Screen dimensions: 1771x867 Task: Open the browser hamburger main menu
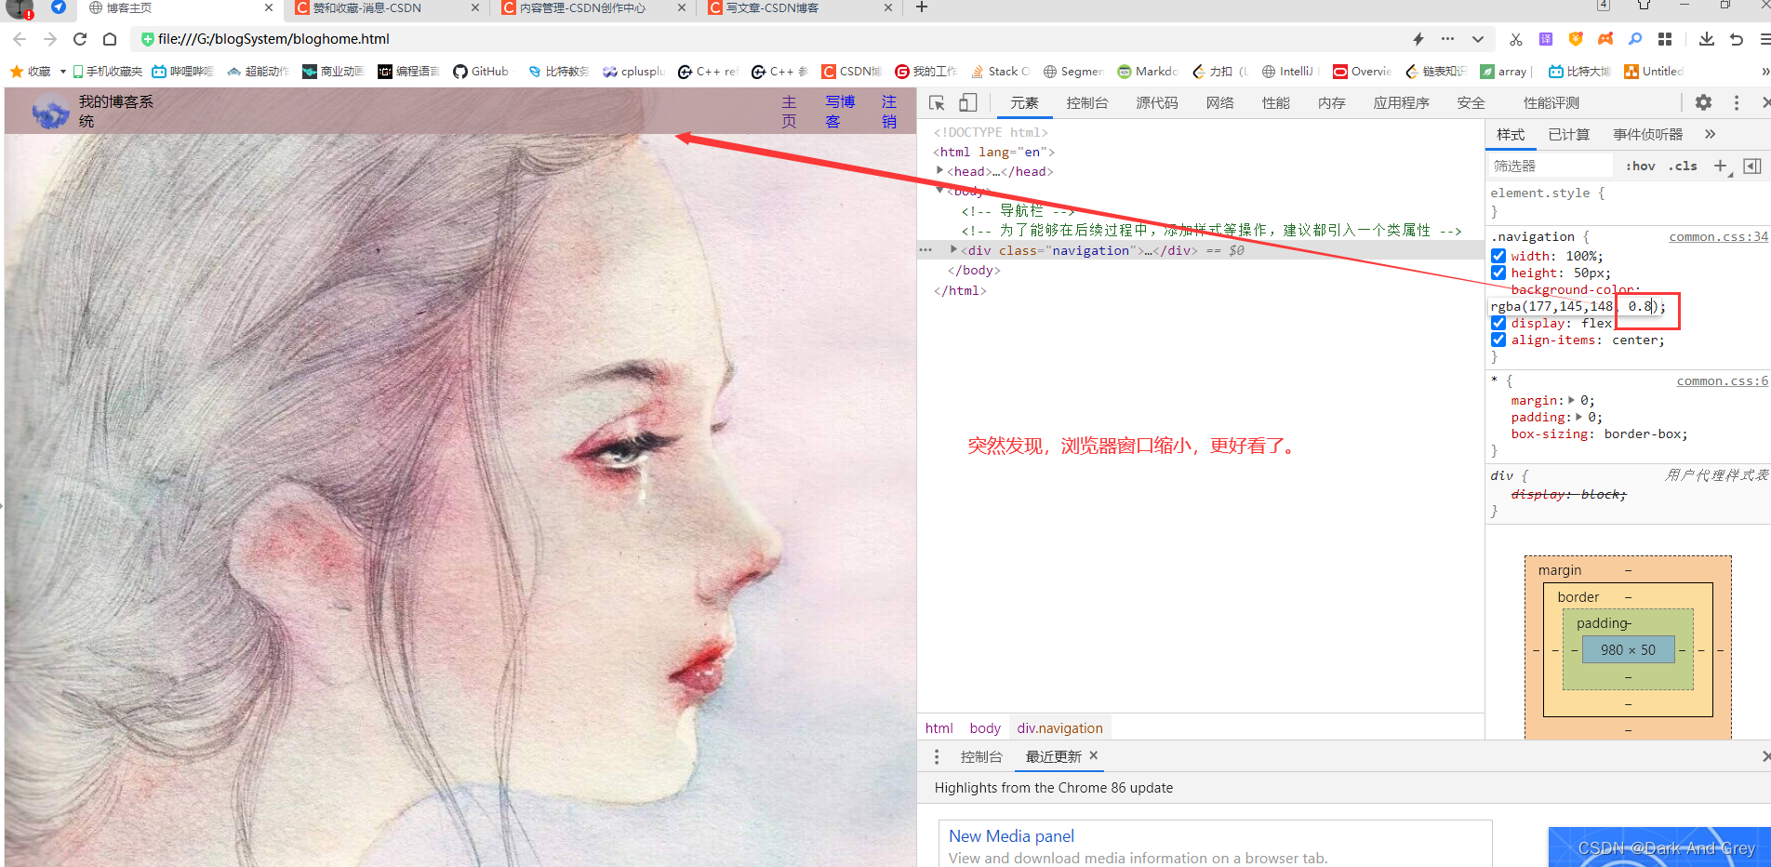(x=1764, y=39)
